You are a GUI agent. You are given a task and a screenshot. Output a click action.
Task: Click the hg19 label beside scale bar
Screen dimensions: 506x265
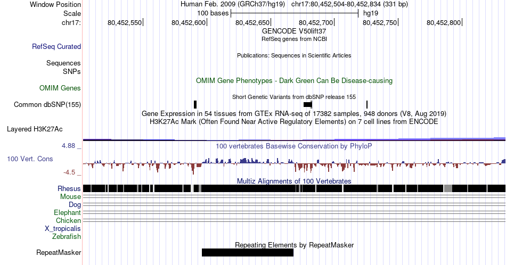[x=371, y=13]
